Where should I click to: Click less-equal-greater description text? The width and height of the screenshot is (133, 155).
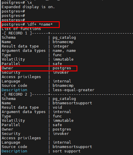[x=74, y=90]
